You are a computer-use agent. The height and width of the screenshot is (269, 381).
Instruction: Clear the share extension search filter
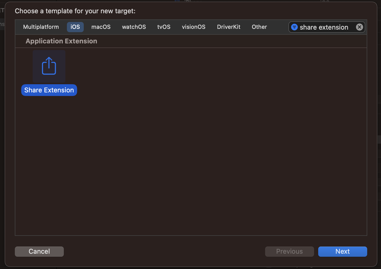tap(359, 27)
